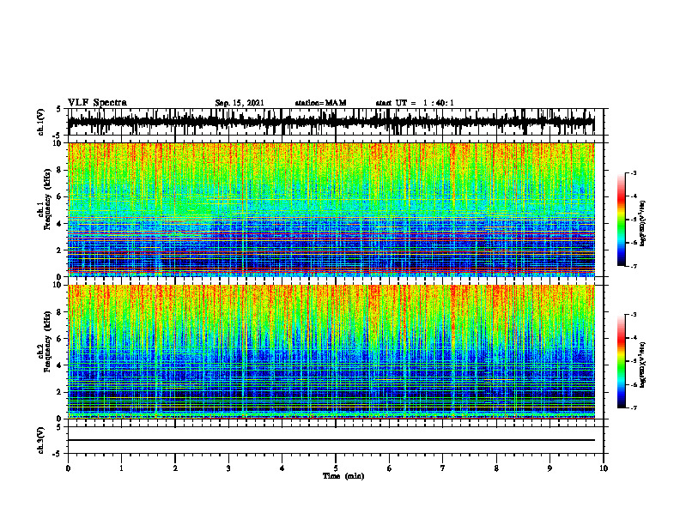Click time axis tick label "1"
This screenshot has width=680, height=525.
[x=121, y=468]
